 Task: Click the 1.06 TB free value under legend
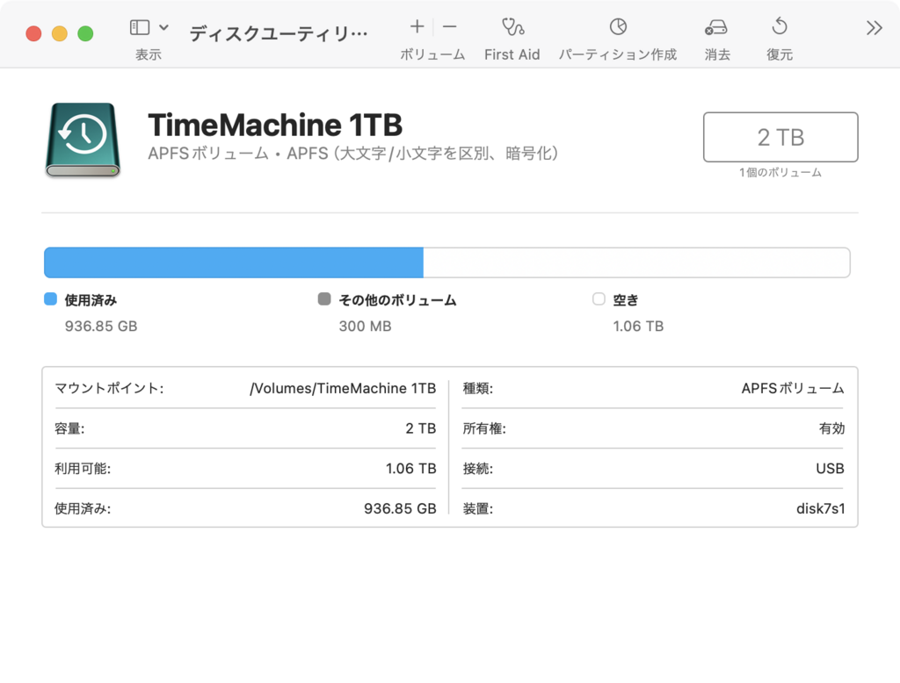click(638, 327)
